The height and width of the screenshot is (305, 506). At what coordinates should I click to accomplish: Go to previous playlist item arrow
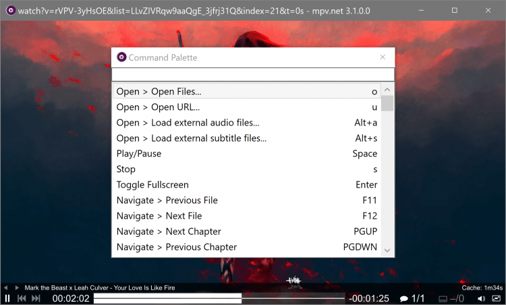[x=5, y=287]
